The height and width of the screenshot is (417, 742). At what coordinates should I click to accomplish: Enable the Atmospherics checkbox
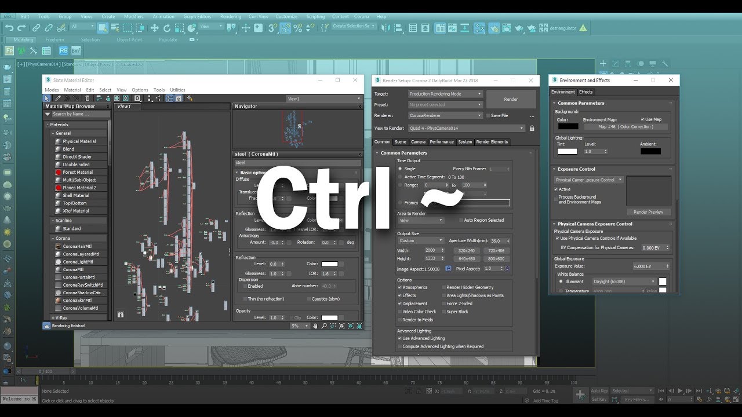pos(400,287)
